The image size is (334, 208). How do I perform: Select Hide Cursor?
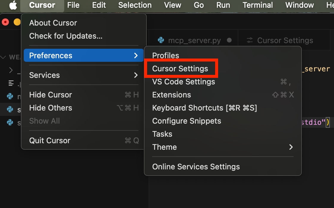[x=83, y=95]
